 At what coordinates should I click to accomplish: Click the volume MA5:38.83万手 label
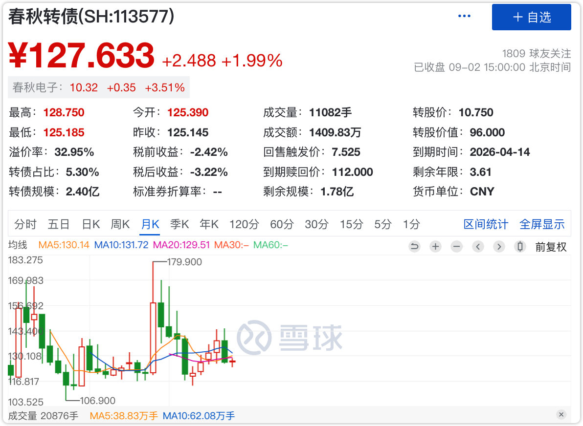coord(124,416)
